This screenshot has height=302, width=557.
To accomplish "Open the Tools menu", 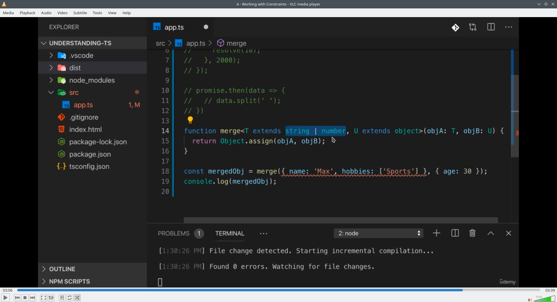I will (x=97, y=13).
